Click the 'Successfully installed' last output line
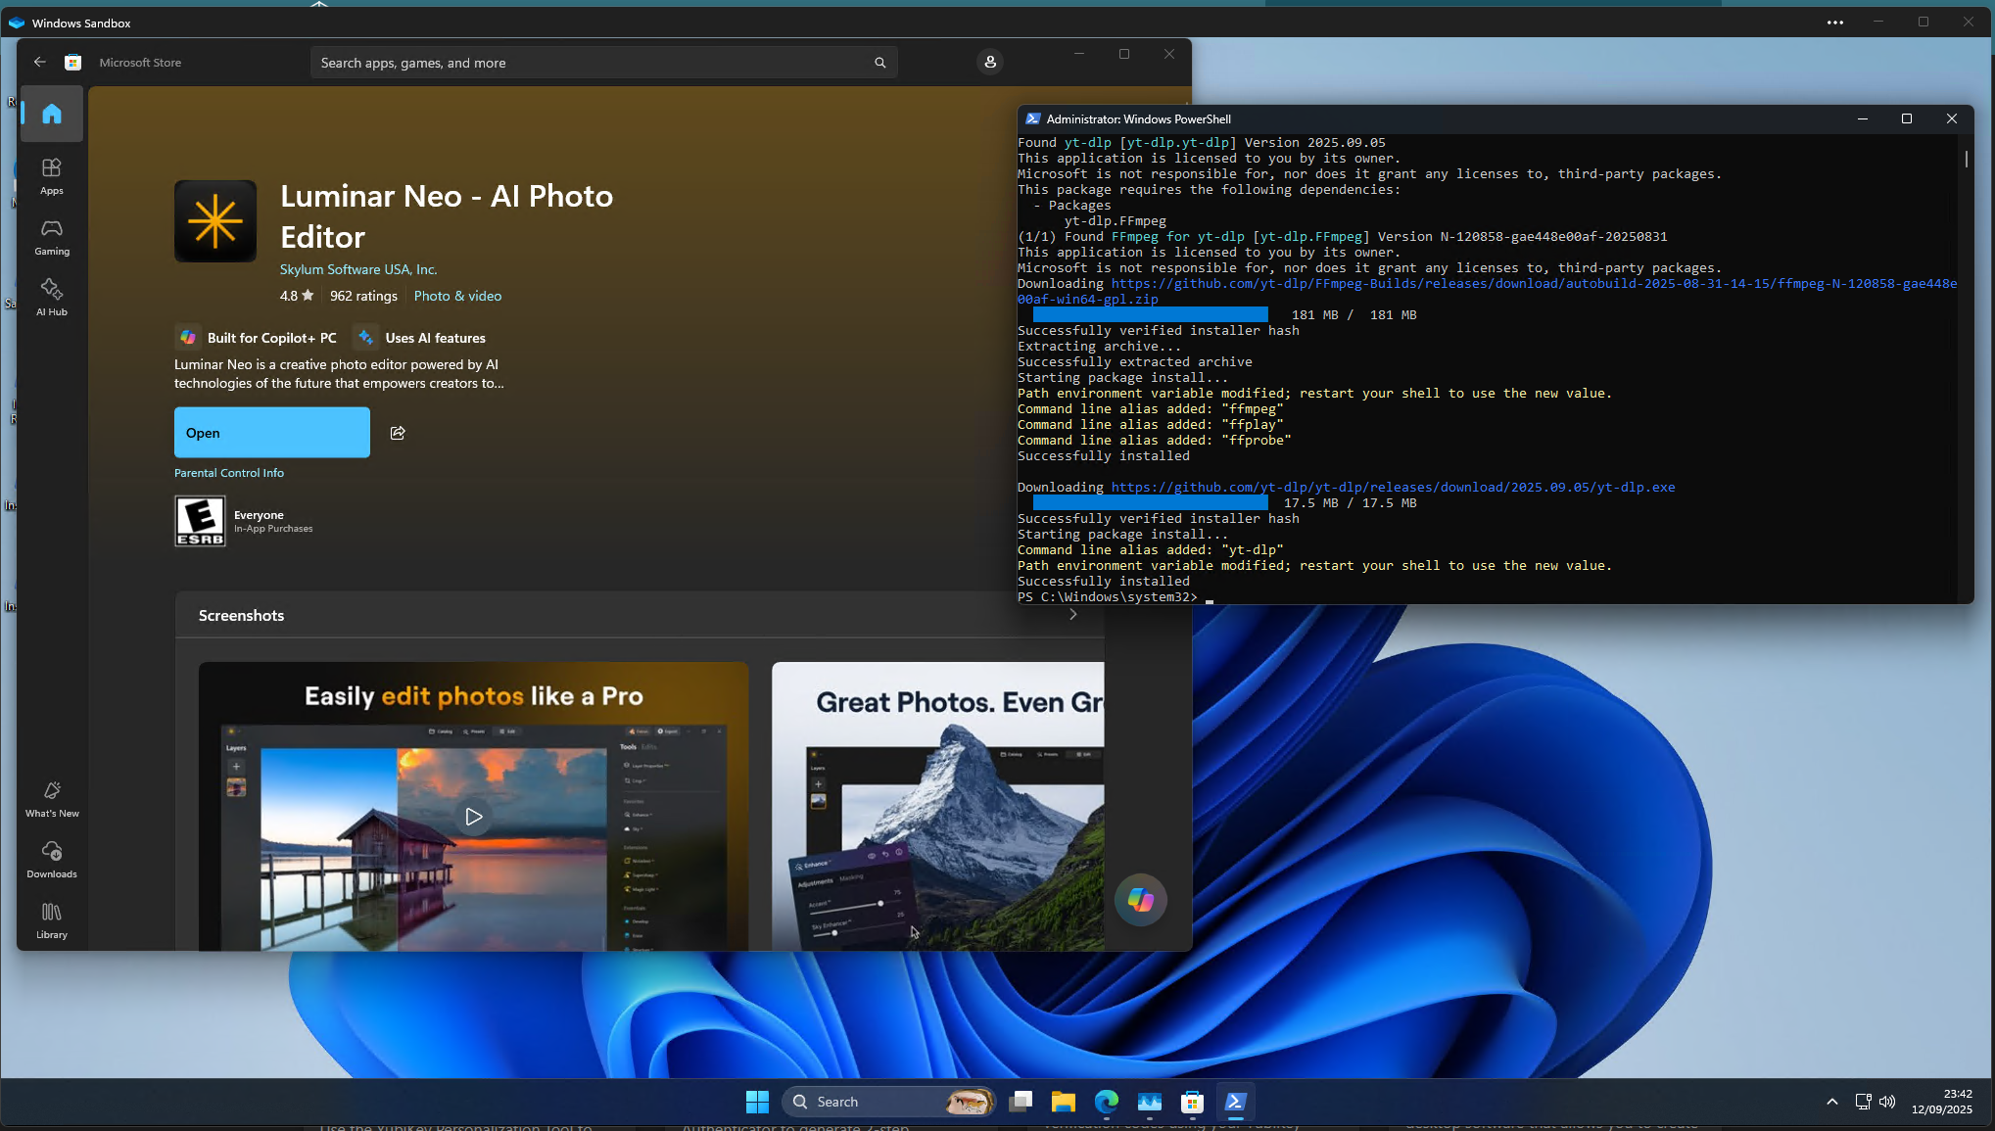The height and width of the screenshot is (1131, 1995). coord(1104,582)
